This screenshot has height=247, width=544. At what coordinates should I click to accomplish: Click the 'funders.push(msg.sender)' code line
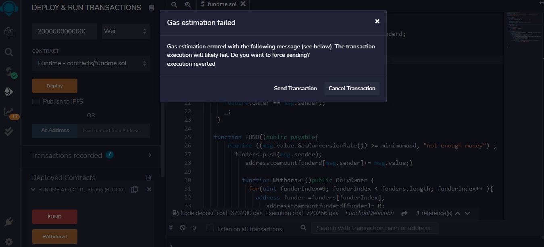click(x=278, y=154)
